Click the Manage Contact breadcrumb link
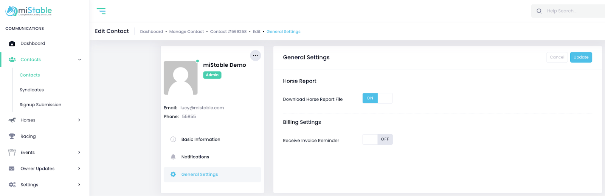605x196 pixels. click(x=186, y=32)
